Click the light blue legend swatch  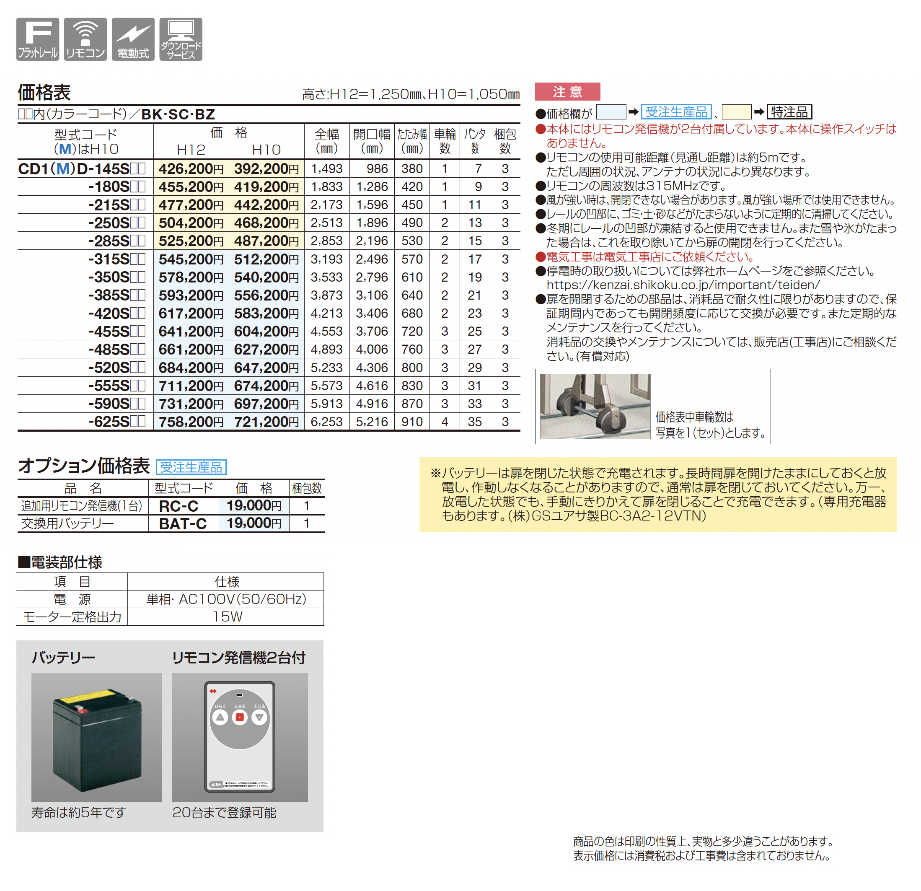point(611,112)
